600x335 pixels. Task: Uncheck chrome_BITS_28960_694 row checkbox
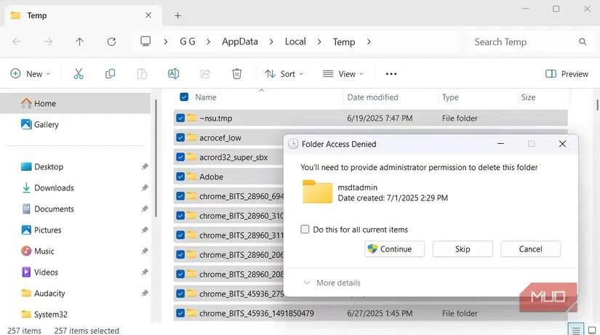click(x=180, y=196)
